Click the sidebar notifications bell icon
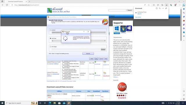 point(184,9)
